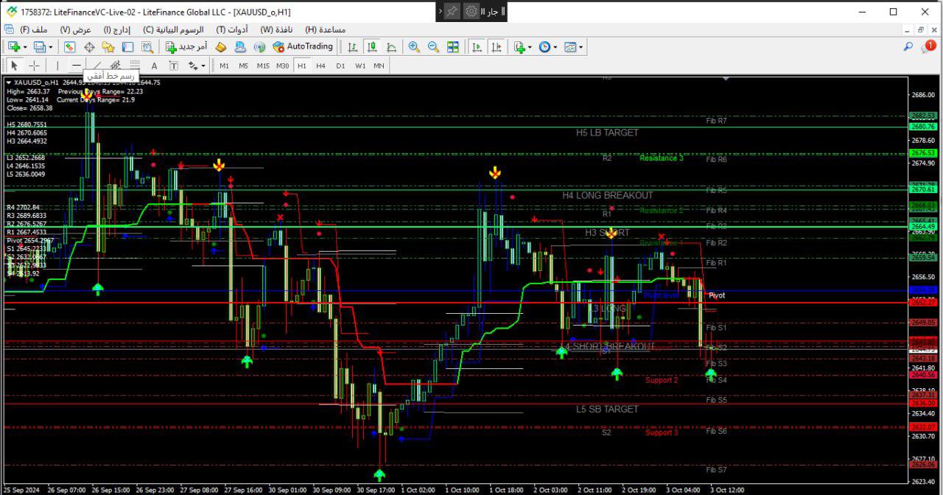Click the zoom in magnifier icon

(x=414, y=47)
